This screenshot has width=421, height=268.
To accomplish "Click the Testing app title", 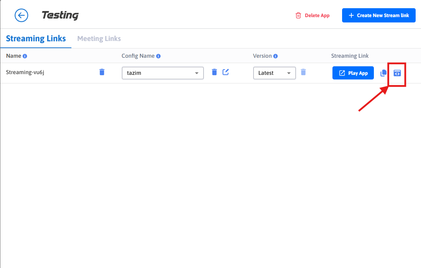I will point(60,15).
